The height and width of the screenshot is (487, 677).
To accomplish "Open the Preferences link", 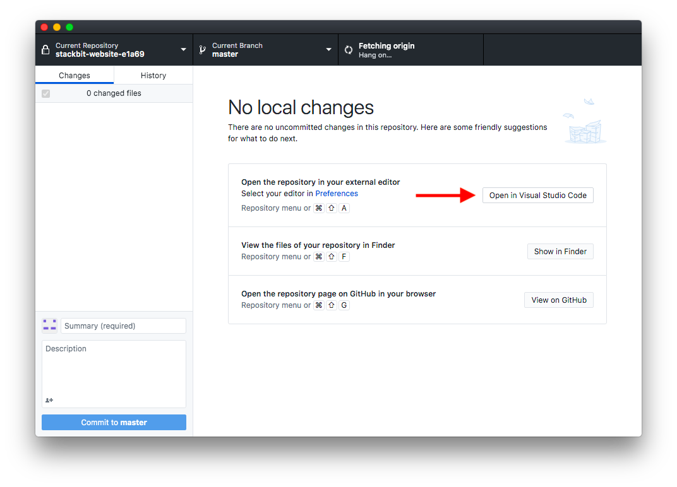I will [x=337, y=194].
